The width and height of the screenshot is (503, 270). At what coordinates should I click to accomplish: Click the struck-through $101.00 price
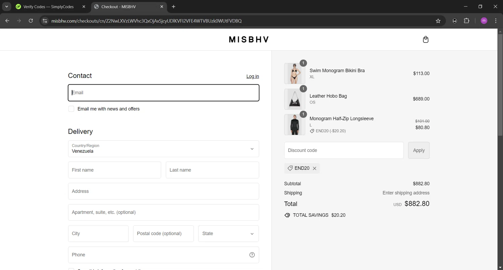[422, 121]
